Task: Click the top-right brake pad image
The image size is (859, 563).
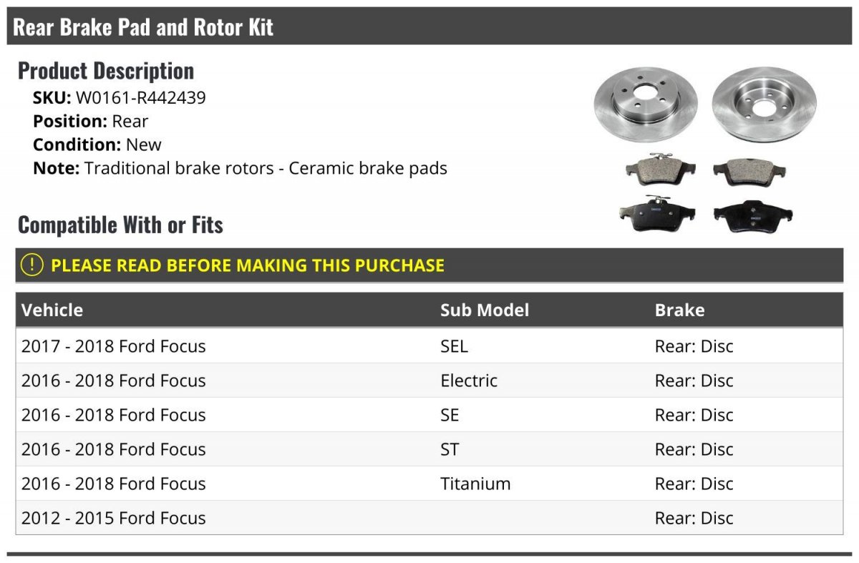Action: tap(749, 171)
